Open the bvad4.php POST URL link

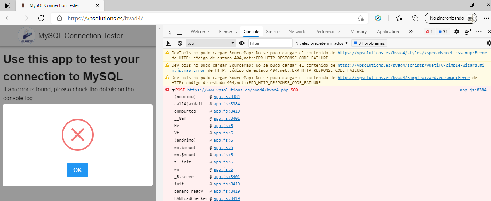238,90
